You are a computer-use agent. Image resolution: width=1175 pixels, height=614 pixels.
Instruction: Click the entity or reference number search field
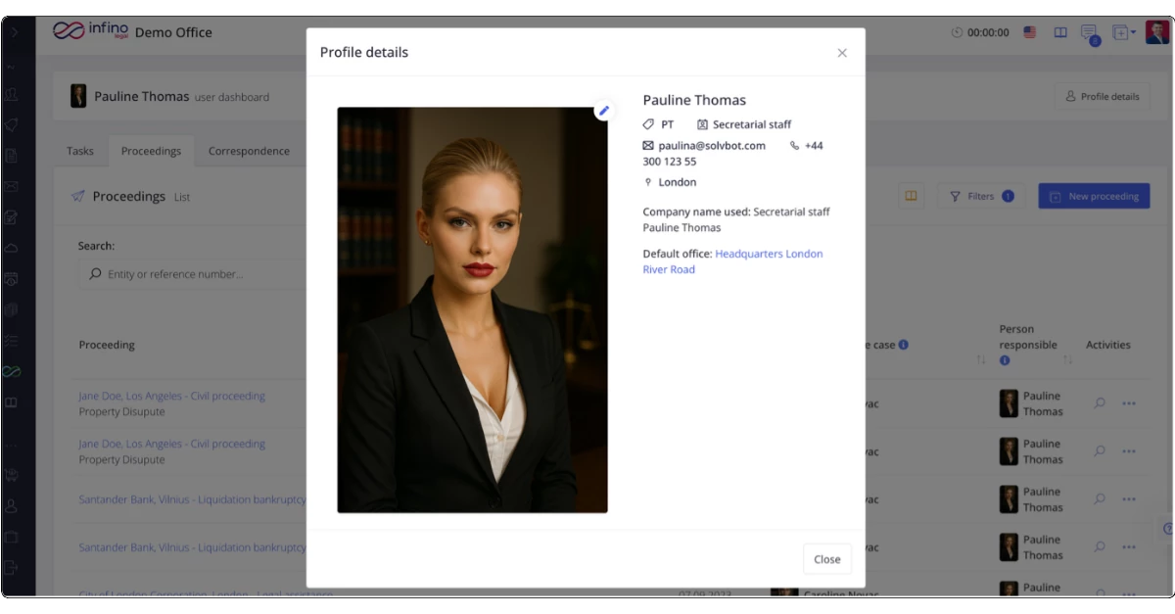click(196, 274)
